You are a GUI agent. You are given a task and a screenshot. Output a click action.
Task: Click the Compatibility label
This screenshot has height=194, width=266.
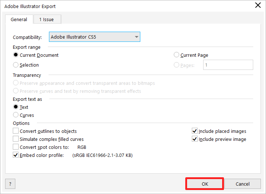click(27, 37)
